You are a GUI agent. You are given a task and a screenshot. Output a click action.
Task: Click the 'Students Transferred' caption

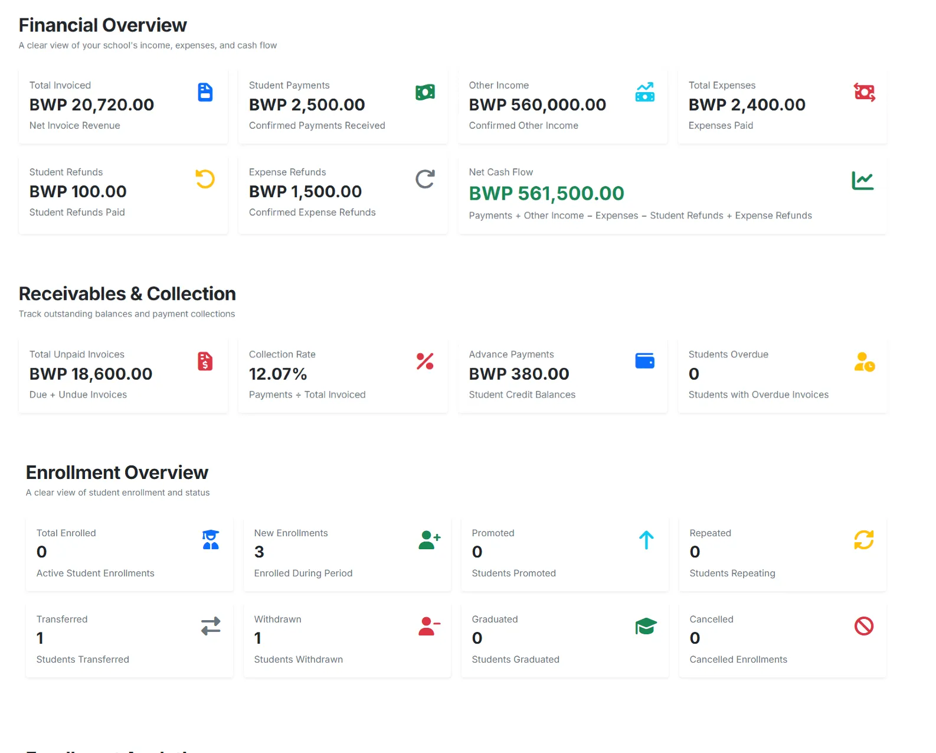pos(83,659)
